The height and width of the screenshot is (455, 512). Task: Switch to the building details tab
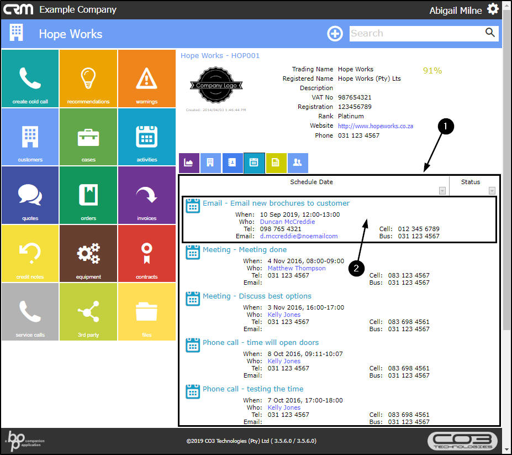[x=210, y=163]
